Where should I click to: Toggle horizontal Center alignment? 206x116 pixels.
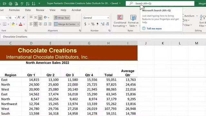(x=35, y=24)
